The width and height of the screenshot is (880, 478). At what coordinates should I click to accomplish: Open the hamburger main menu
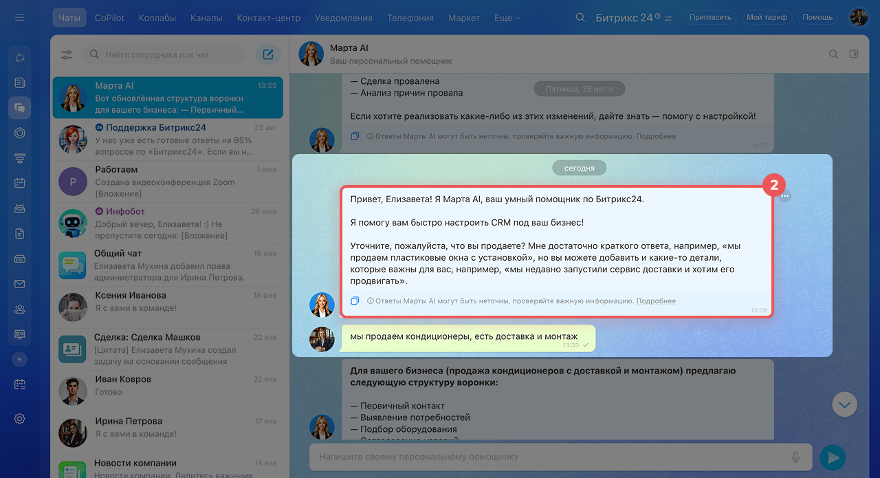coord(19,17)
